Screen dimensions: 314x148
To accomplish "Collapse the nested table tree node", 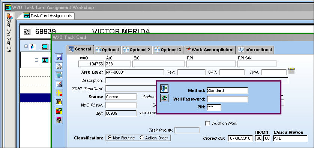I will (x=36, y=60).
